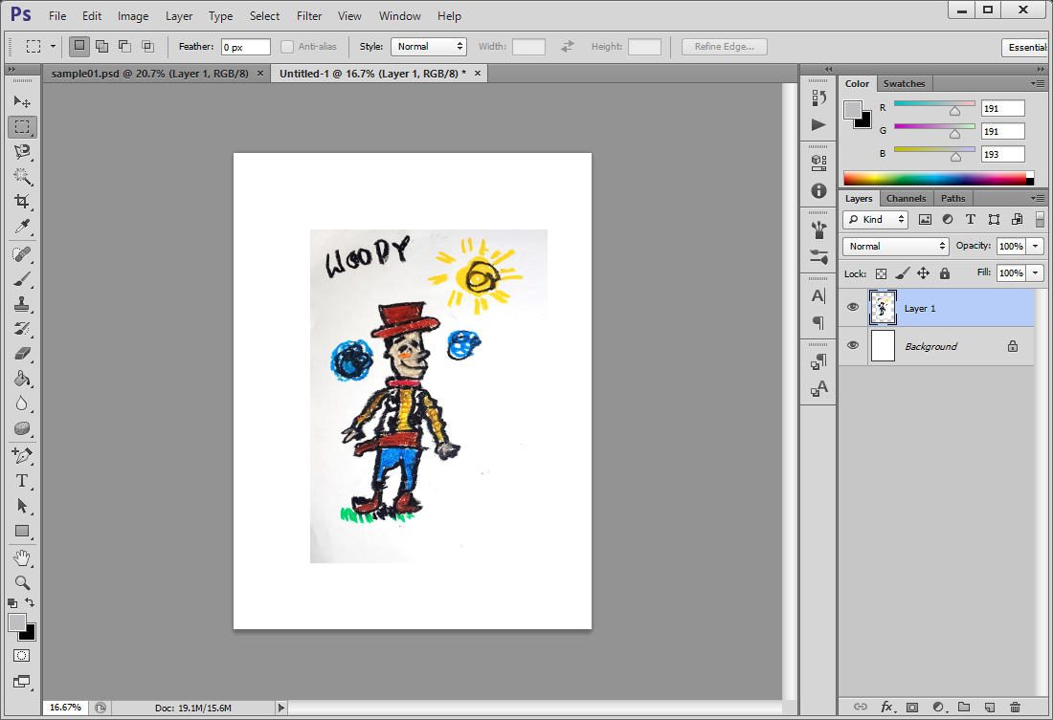Hide Layer 1 using eye icon

click(852, 308)
